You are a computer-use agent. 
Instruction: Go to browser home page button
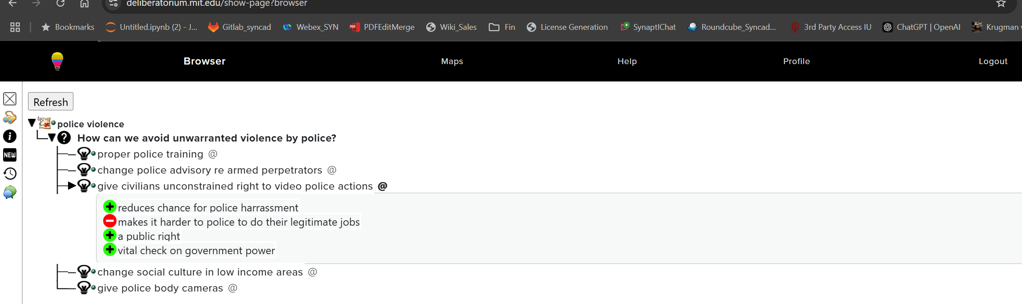point(84,4)
